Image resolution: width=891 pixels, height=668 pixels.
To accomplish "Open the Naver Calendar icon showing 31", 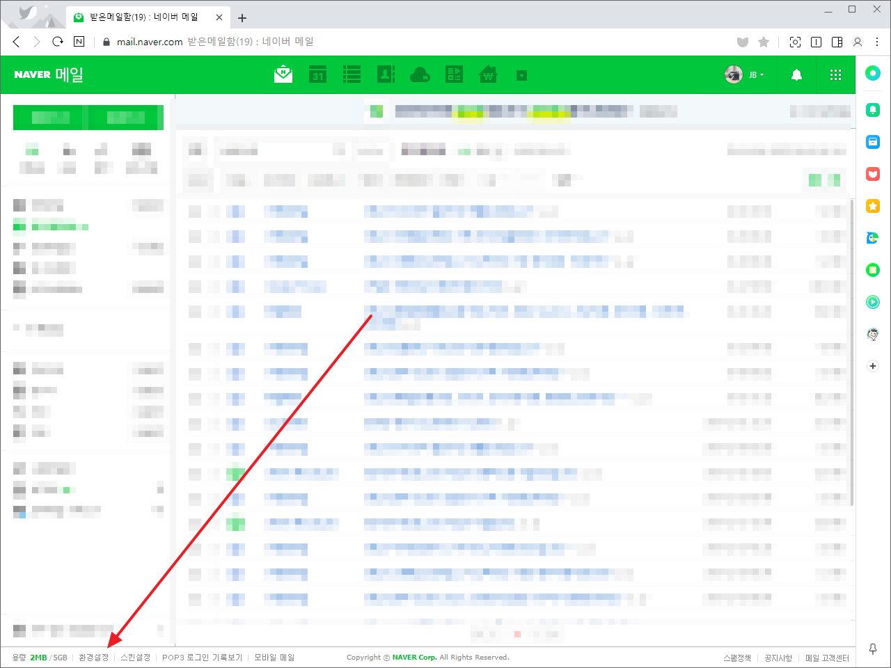I will click(317, 74).
